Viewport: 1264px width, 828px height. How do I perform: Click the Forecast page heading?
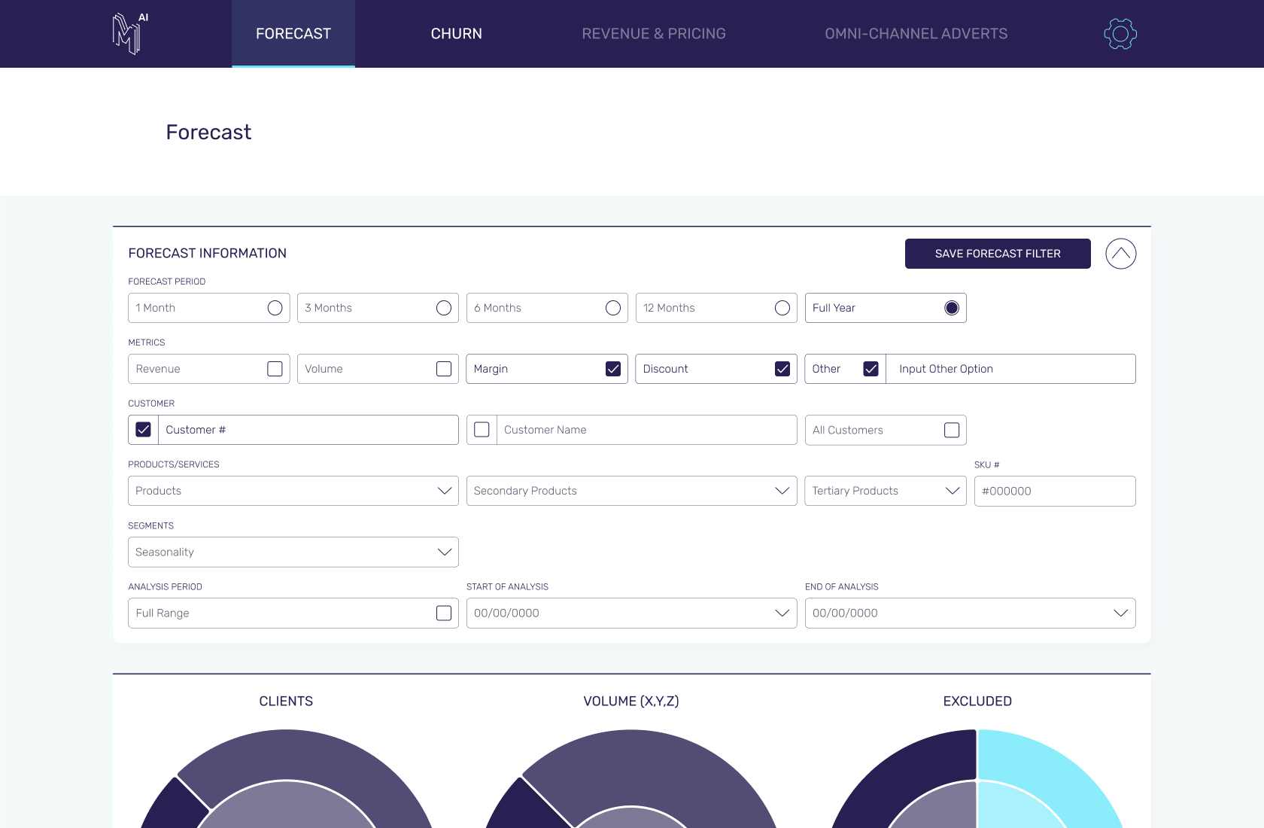pyautogui.click(x=208, y=132)
